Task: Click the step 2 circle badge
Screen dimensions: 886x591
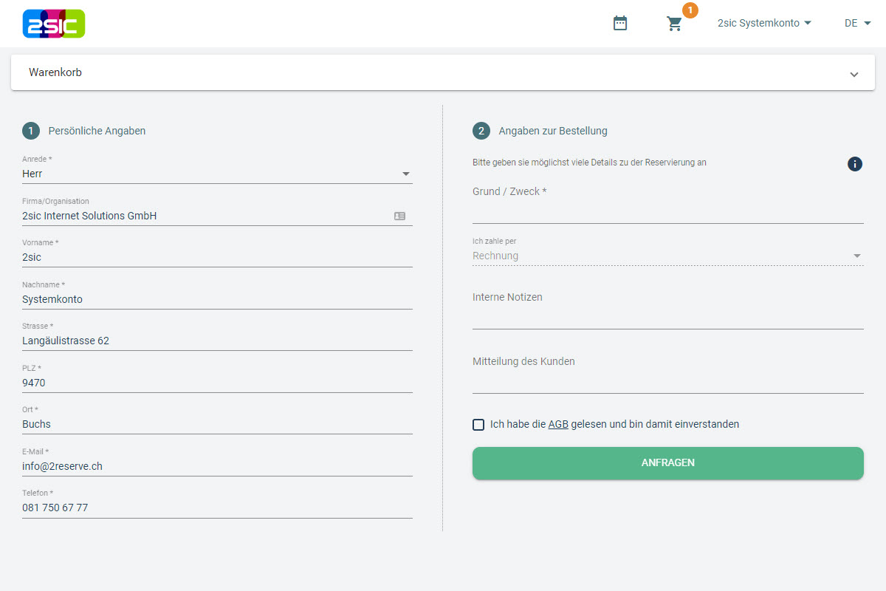Action: (x=481, y=131)
